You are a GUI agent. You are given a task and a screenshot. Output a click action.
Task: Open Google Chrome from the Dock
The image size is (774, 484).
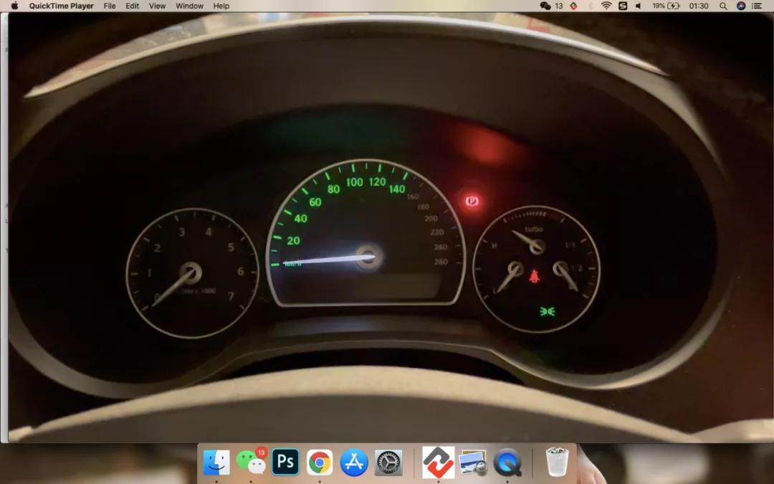point(320,462)
